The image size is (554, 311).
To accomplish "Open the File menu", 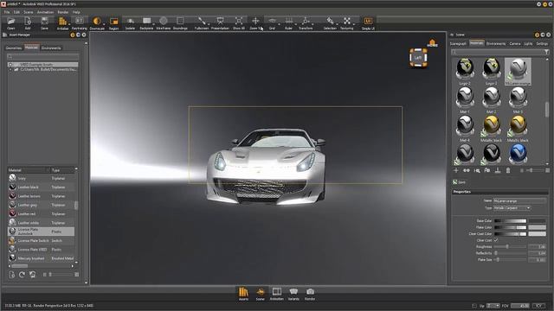I will click(7, 12).
